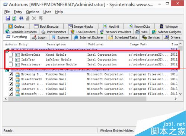The width and height of the screenshot is (186, 136).
Task: Click the Find binoculars icon
Action: point(21,18)
